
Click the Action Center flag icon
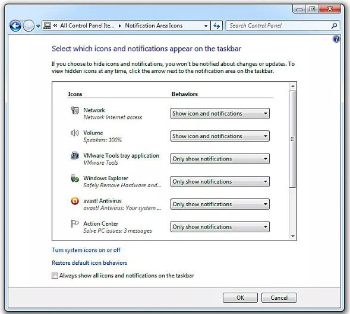tap(75, 223)
